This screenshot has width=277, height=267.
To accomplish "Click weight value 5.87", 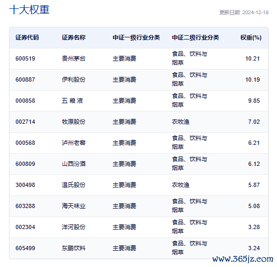I will (254, 185).
